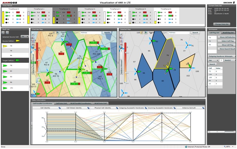Select the Cell Flag Set tab
This screenshot has width=237, height=149.
click(214, 33)
